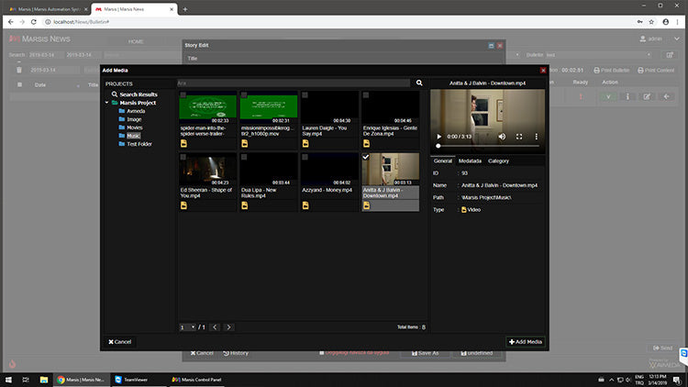Screen dimensions: 688x387
Task: Check the spider-man trailer media checkbox
Action: (183, 94)
